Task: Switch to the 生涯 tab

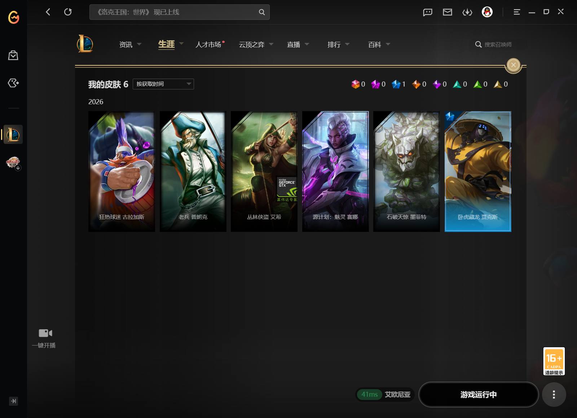Action: coord(166,44)
